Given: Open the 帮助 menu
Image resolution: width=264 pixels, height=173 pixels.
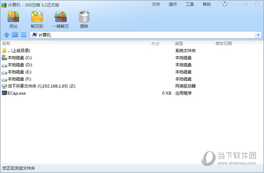Looking at the screenshot, I should (207, 4).
